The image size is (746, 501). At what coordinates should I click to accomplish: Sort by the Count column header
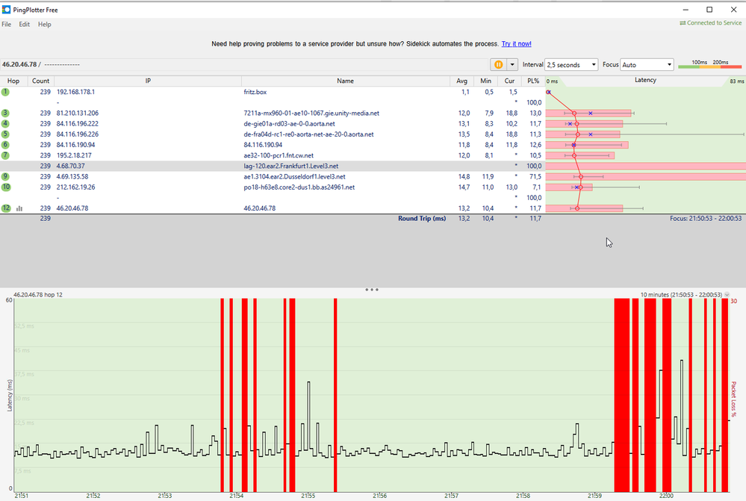click(x=41, y=81)
